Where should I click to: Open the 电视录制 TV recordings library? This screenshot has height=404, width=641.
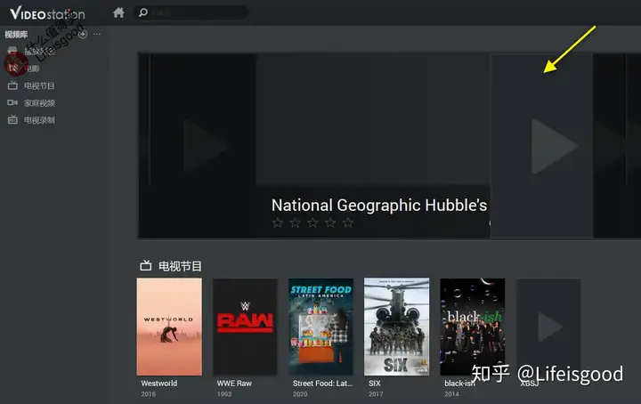click(31, 120)
